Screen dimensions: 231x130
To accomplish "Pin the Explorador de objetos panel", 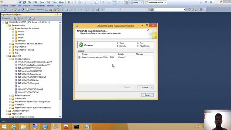I will tap(58, 14).
